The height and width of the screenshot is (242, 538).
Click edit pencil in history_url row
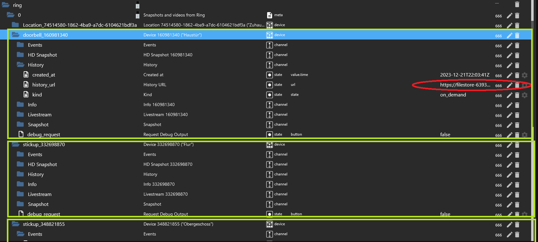pos(509,85)
